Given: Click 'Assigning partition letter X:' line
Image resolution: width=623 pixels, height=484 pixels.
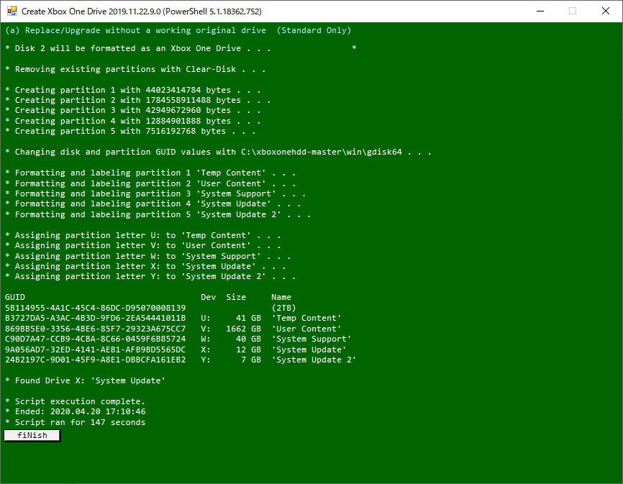Looking at the screenshot, I should click(145, 266).
